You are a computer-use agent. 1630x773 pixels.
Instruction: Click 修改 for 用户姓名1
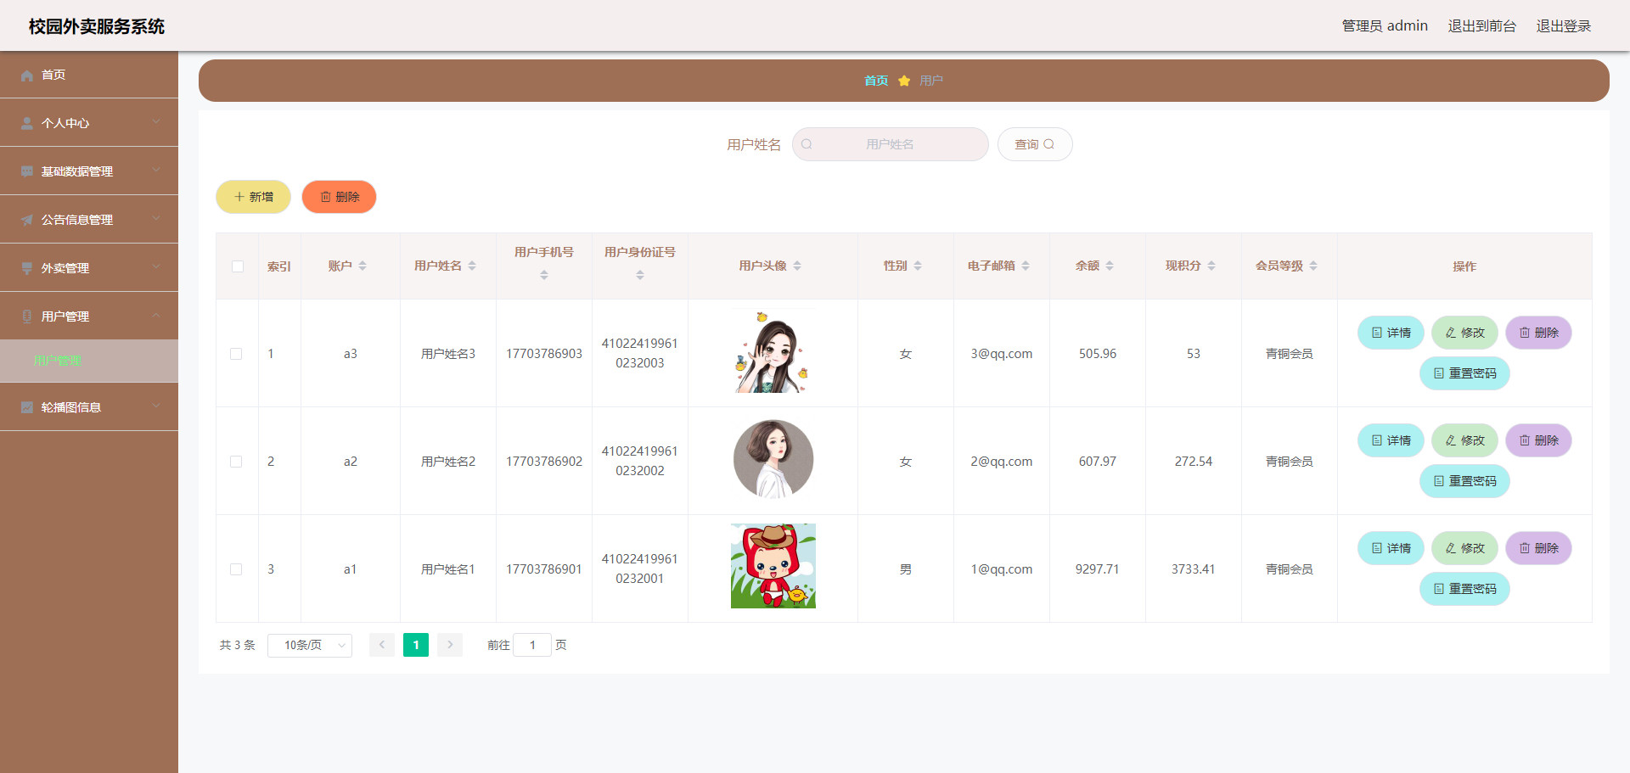[1464, 548]
